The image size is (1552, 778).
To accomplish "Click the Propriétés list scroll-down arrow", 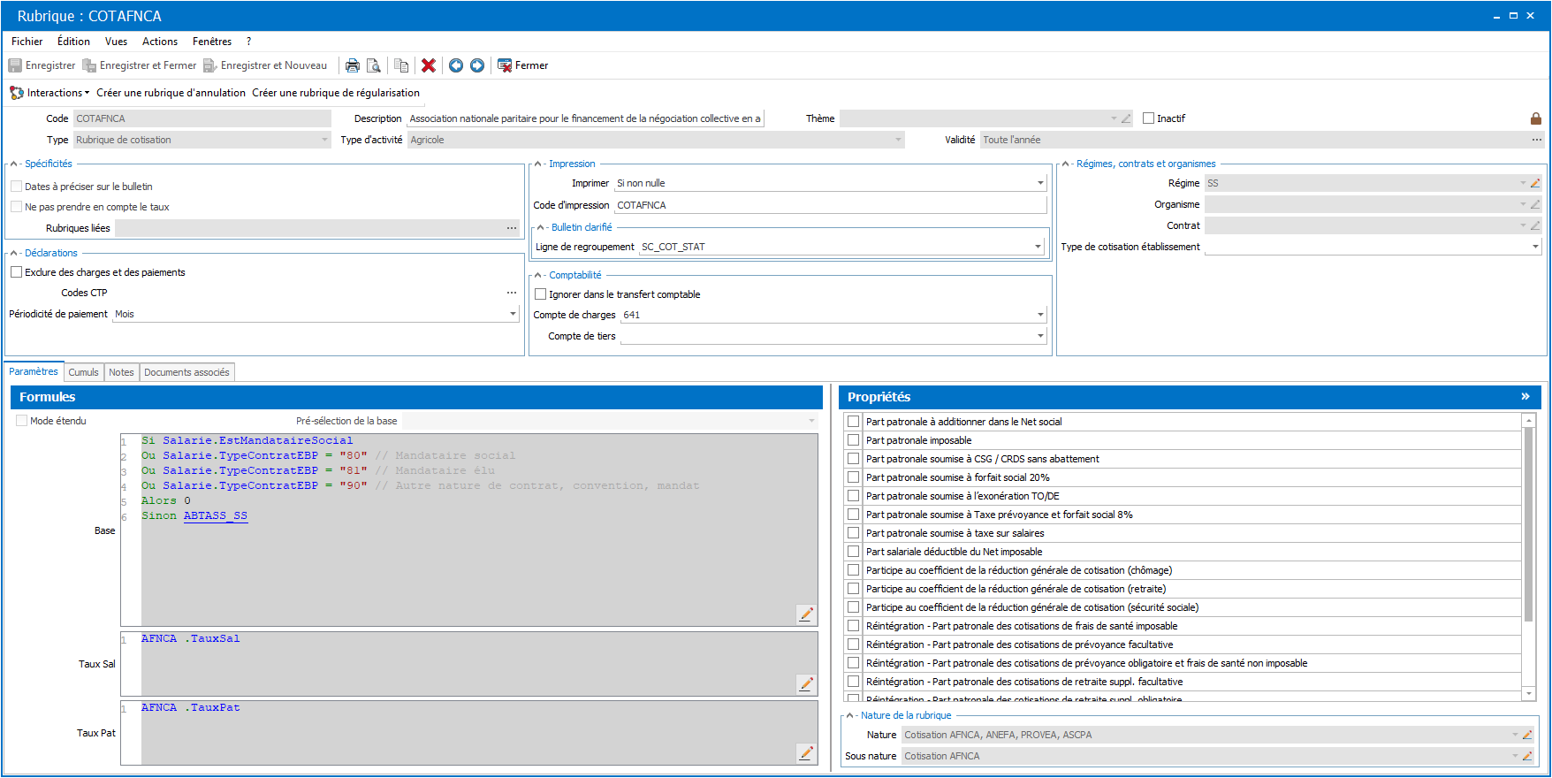I will (x=1529, y=694).
